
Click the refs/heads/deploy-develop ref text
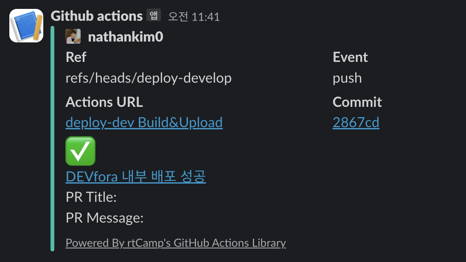click(149, 78)
